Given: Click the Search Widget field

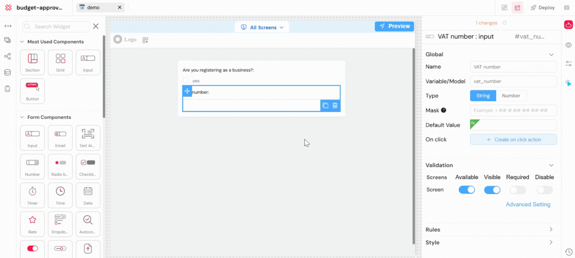Looking at the screenshot, I should point(56,27).
